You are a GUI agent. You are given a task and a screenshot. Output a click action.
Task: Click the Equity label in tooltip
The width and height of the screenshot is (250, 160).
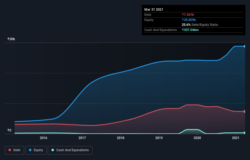pyautogui.click(x=149, y=20)
